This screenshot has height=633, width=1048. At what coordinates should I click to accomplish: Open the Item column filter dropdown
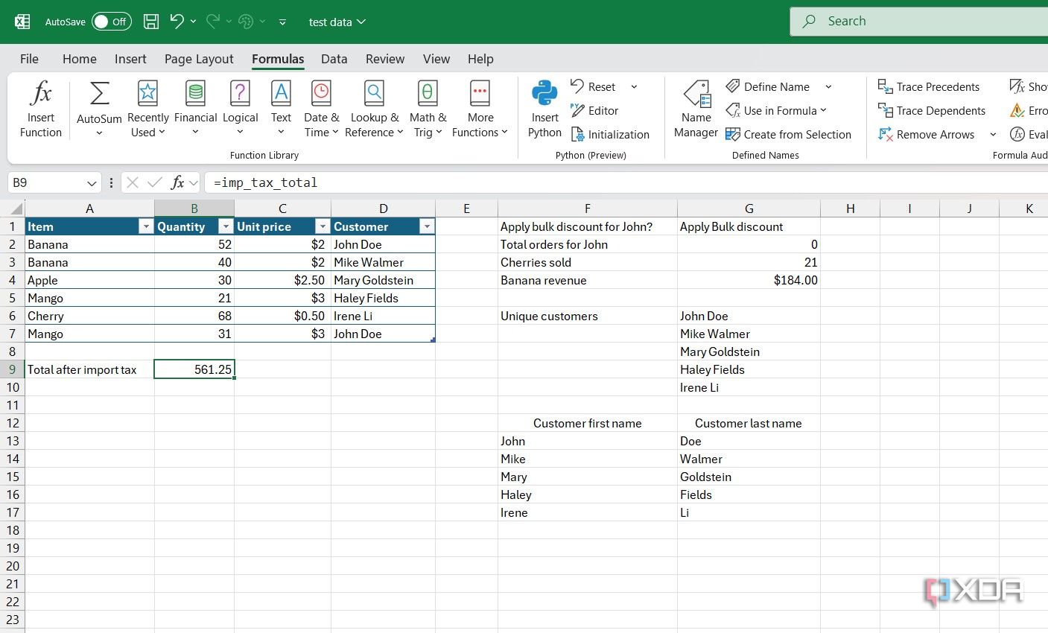click(x=146, y=226)
